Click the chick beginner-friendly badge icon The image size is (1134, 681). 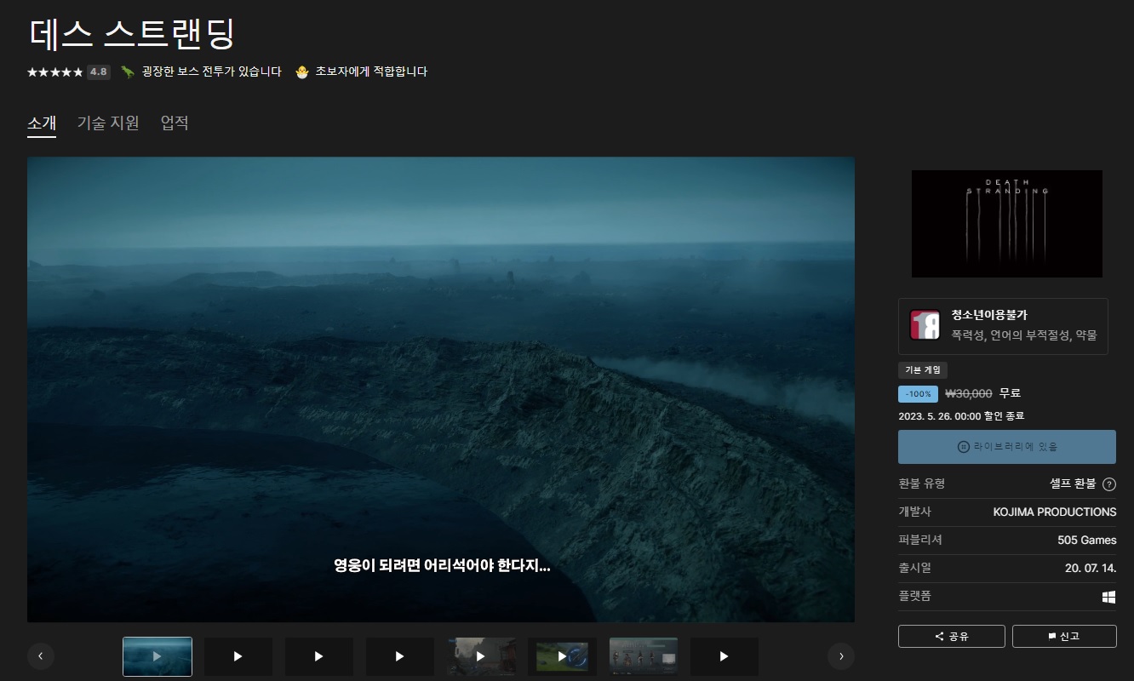coord(301,72)
